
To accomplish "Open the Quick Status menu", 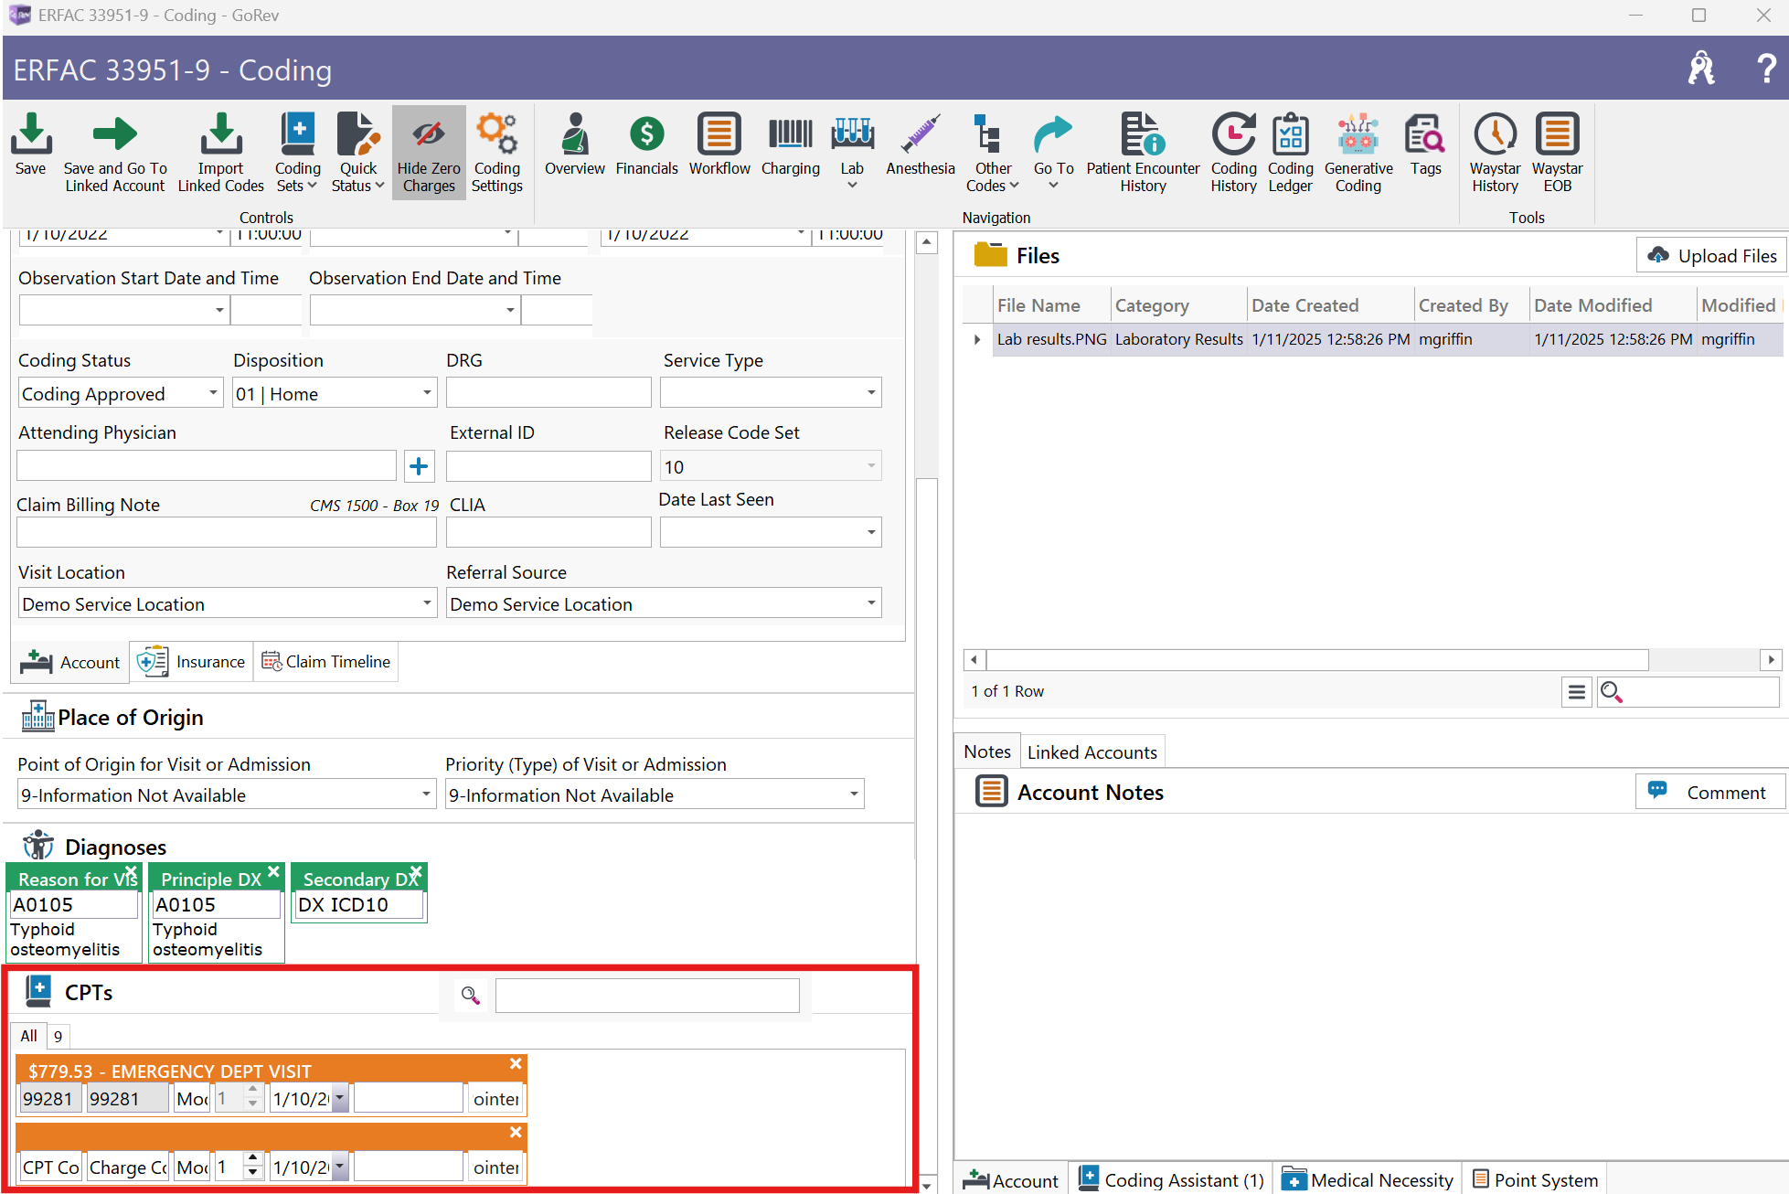I will 358,151.
